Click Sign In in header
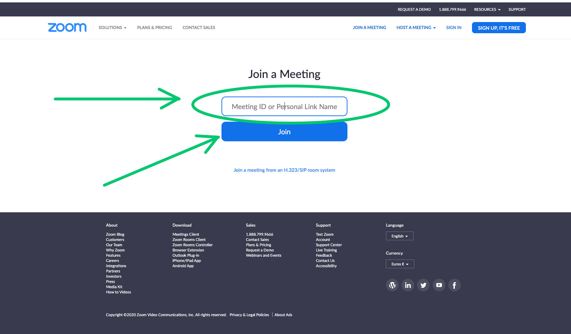Screen dimensions: 571x334 coord(454,28)
